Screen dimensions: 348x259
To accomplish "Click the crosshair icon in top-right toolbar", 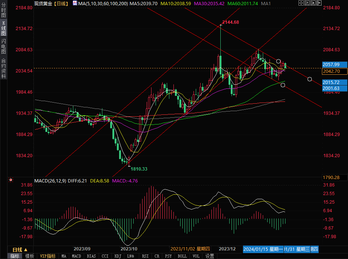I will pyautogui.click(x=301, y=3).
